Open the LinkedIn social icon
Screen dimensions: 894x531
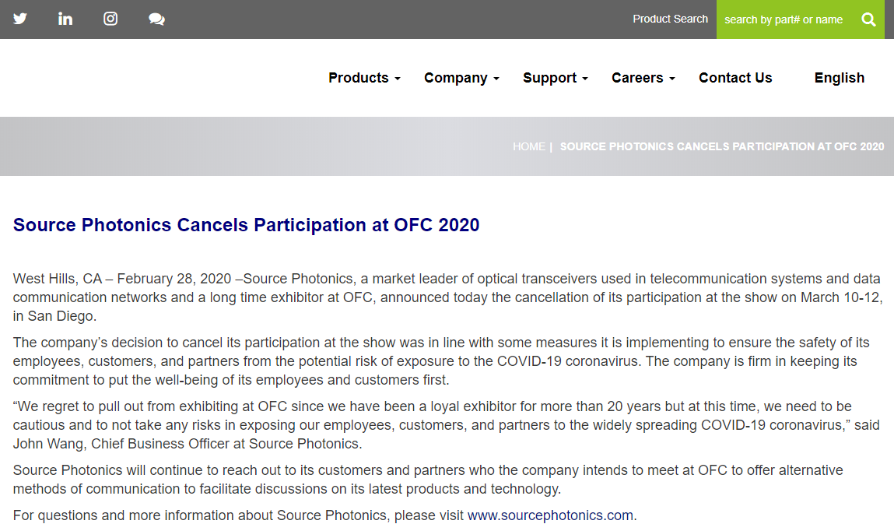(x=65, y=19)
